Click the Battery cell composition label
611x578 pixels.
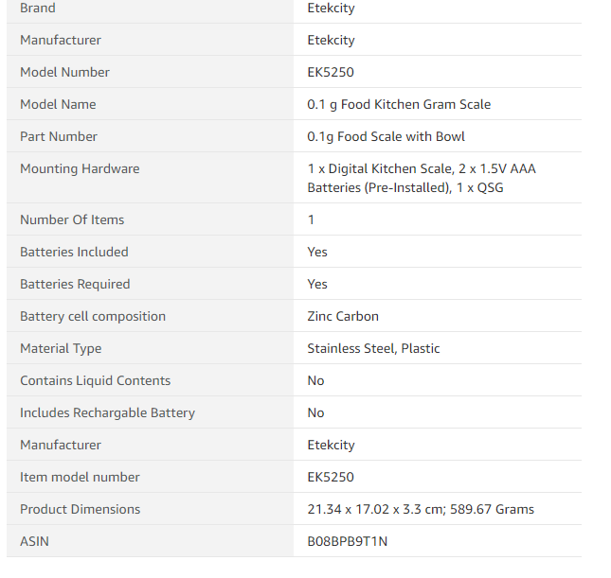pos(93,317)
